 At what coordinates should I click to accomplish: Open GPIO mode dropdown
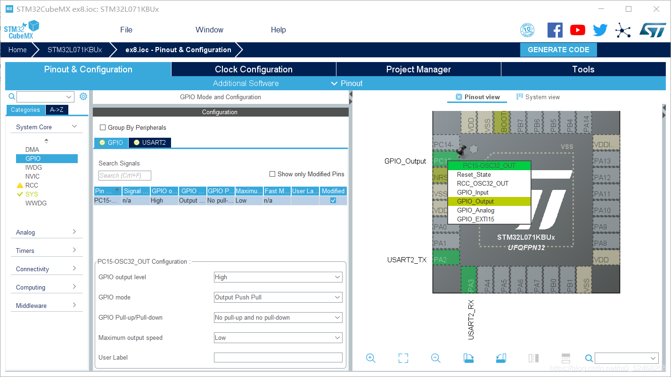(x=278, y=298)
